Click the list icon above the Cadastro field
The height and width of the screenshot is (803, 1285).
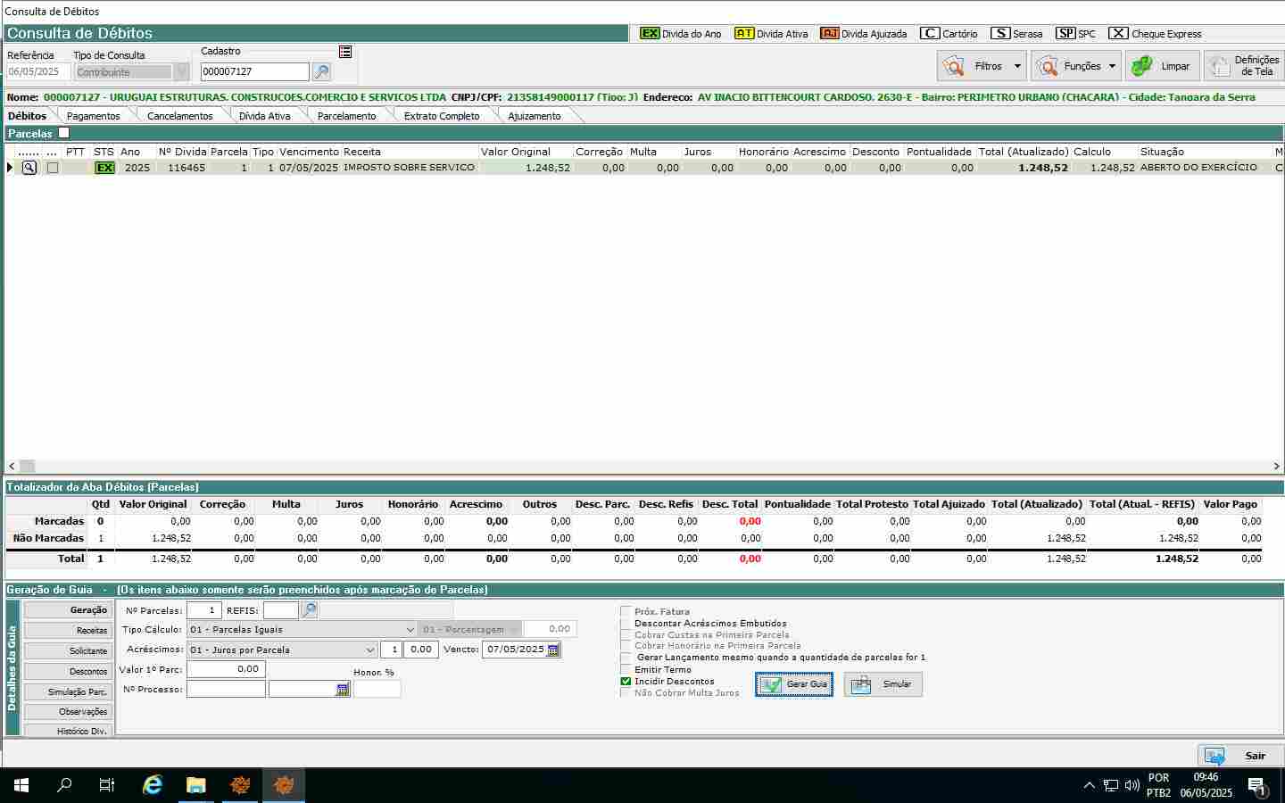[345, 52]
